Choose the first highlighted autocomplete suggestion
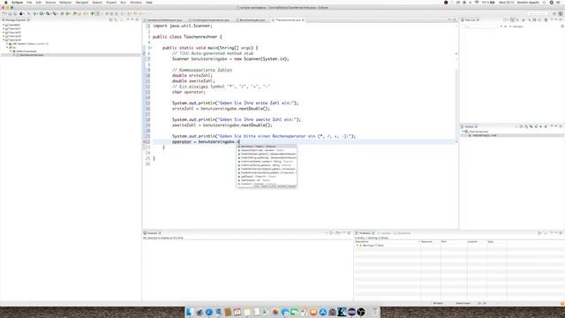This screenshot has height=318, width=565. click(x=267, y=147)
